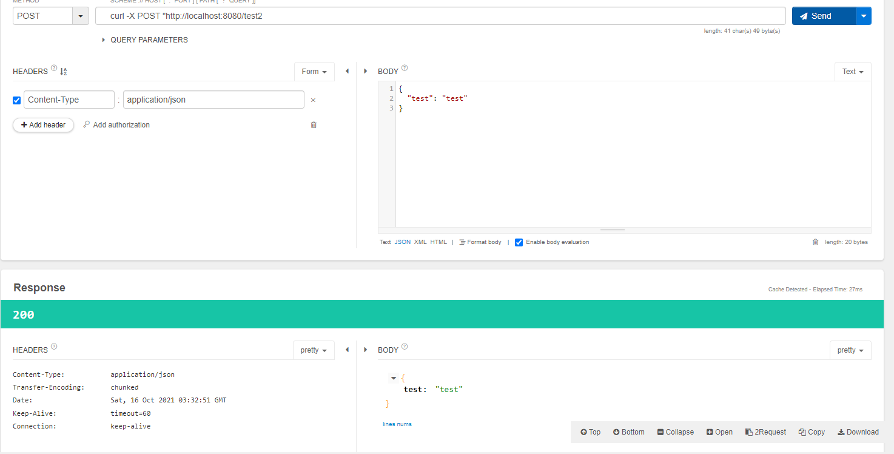Switch the body type to XML
The width and height of the screenshot is (894, 454).
[420, 242]
